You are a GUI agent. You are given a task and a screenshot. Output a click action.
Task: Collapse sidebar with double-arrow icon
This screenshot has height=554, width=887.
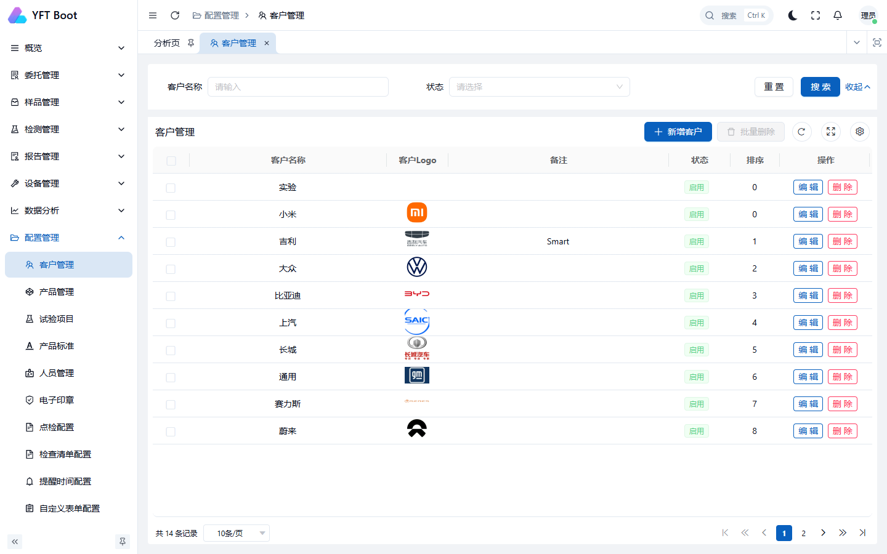pyautogui.click(x=15, y=542)
